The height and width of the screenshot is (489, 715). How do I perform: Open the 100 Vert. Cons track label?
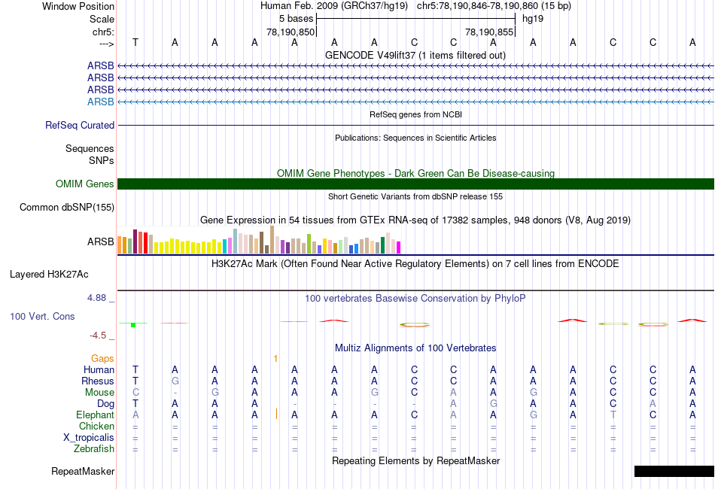click(42, 316)
